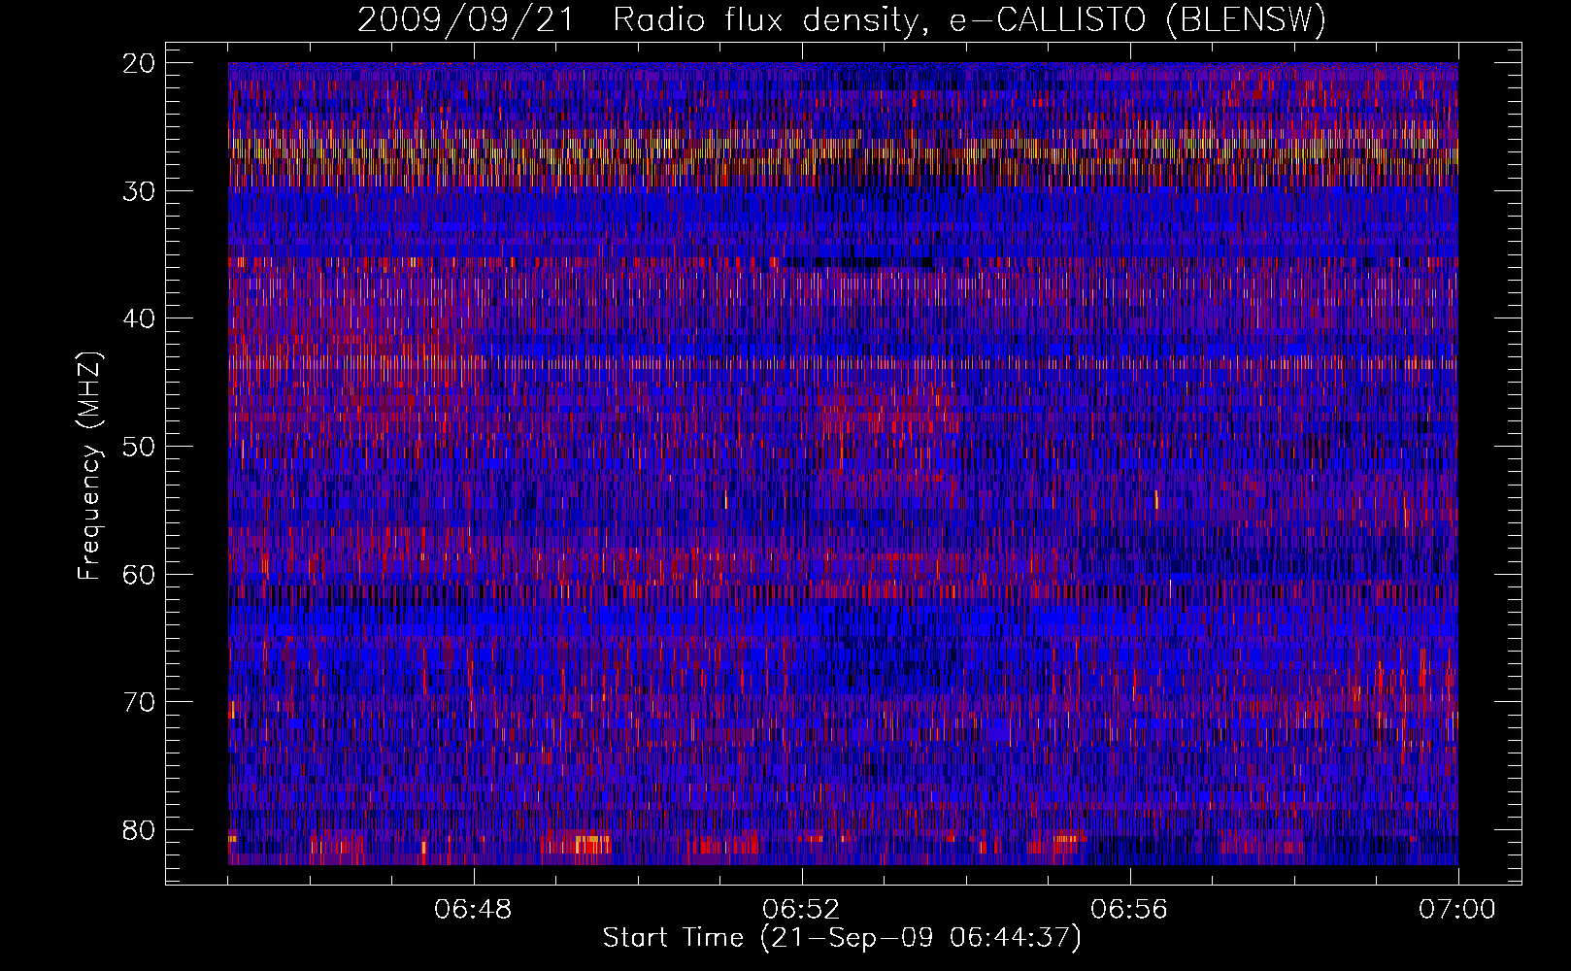Click the 20 frequency tick label
The image size is (1571, 971).
click(140, 63)
